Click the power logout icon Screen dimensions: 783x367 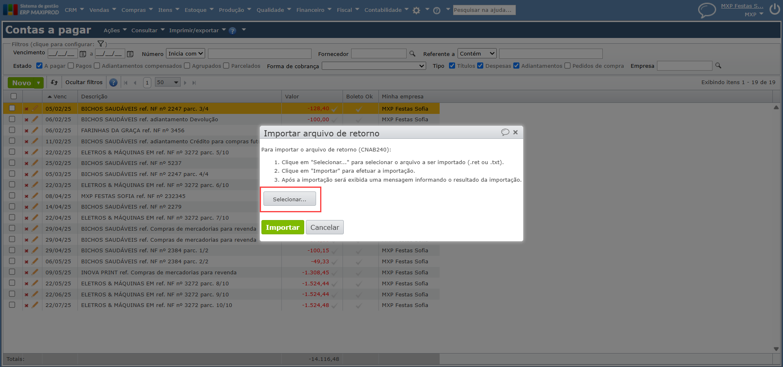(774, 9)
